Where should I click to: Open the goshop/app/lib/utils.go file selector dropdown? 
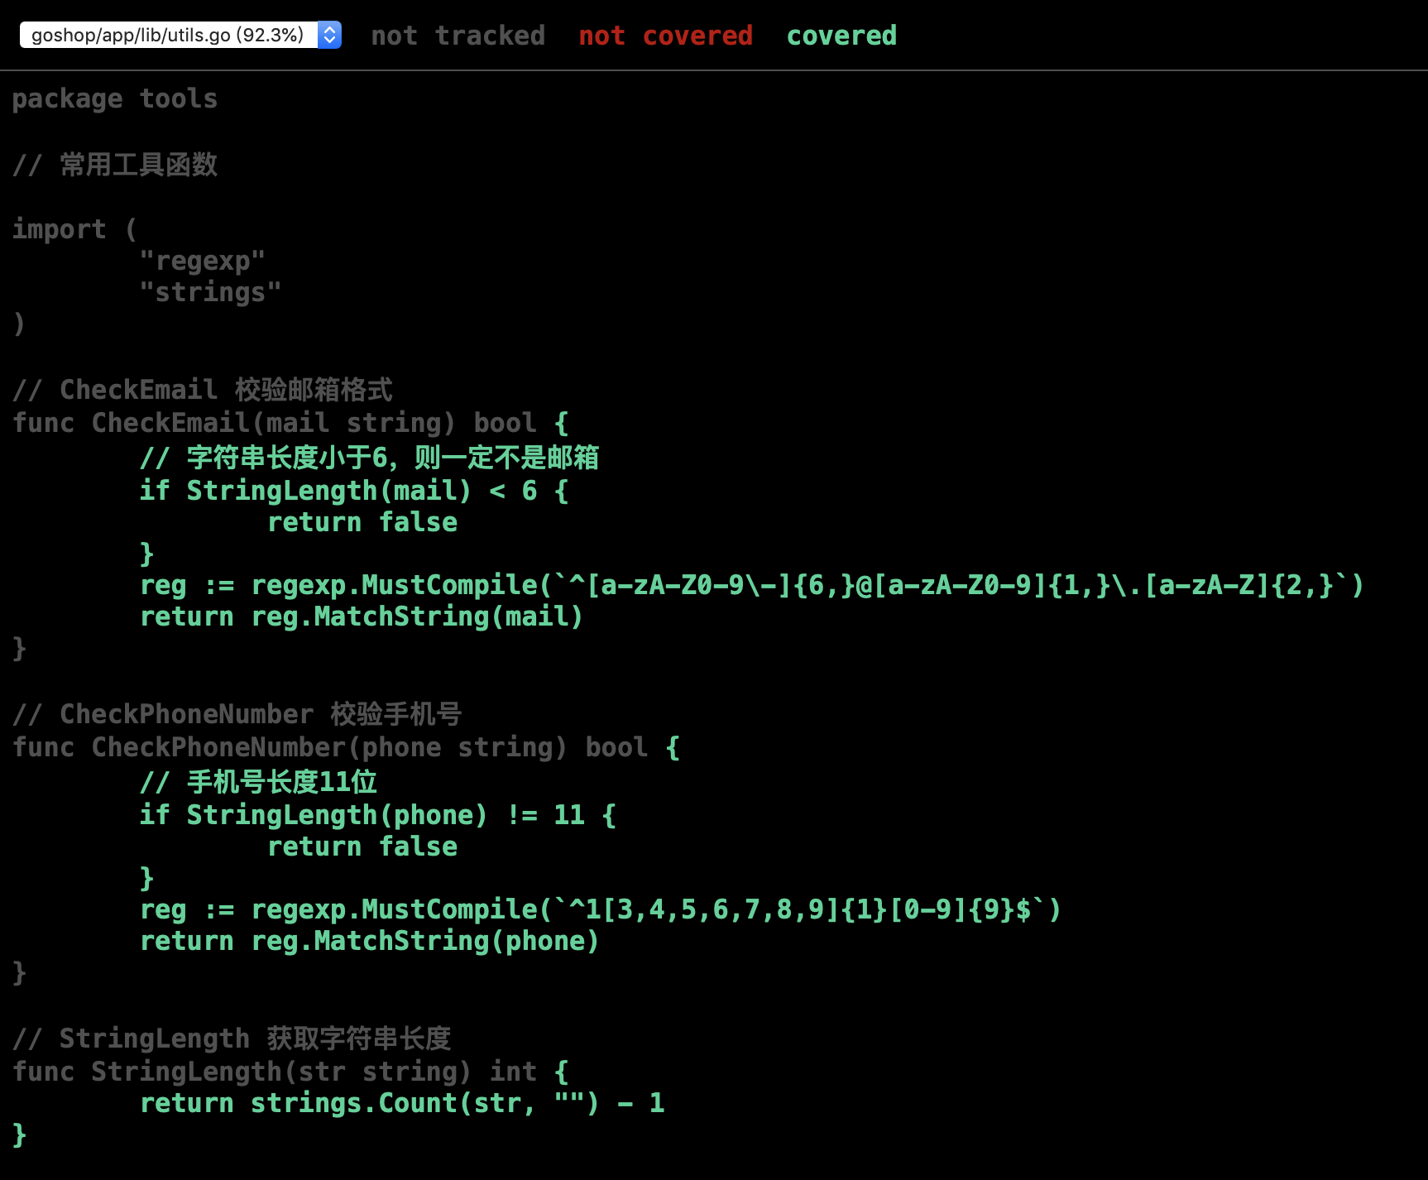pos(180,35)
